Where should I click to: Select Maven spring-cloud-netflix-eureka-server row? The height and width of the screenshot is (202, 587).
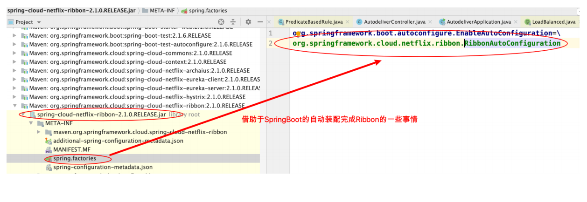(x=133, y=88)
